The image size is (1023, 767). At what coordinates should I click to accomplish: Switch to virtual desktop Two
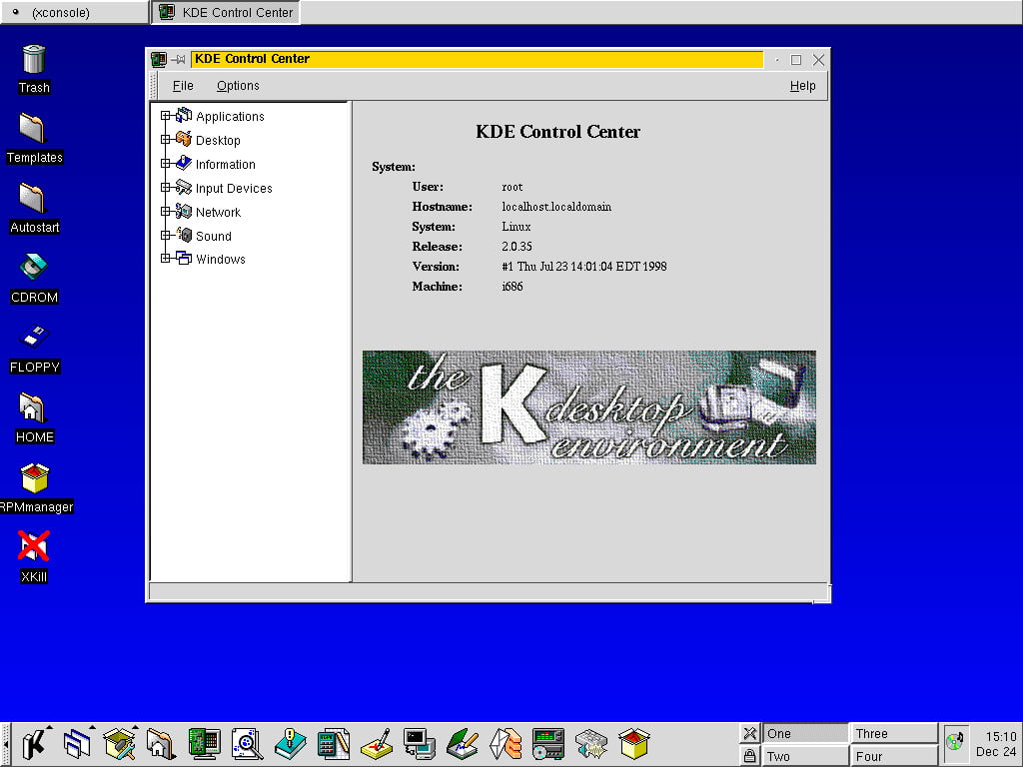[x=805, y=756]
